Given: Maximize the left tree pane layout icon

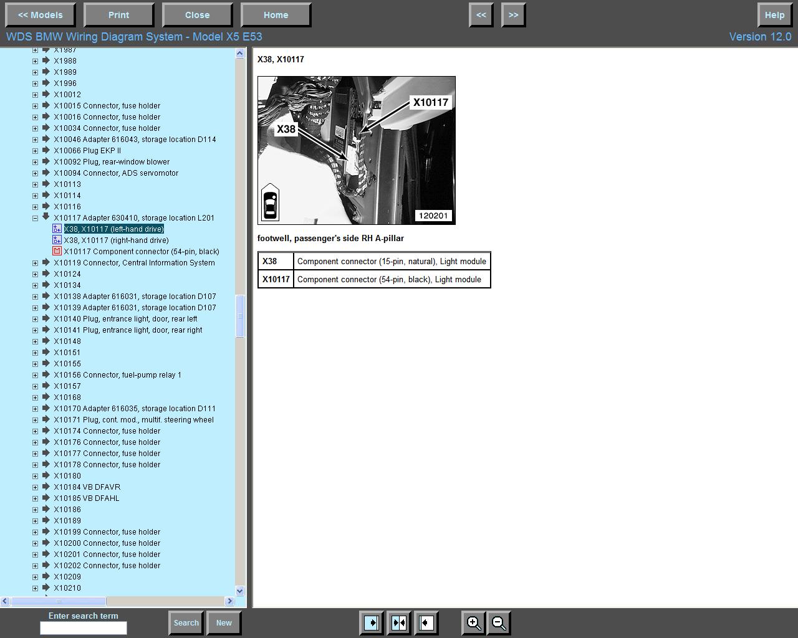Looking at the screenshot, I should (x=372, y=622).
